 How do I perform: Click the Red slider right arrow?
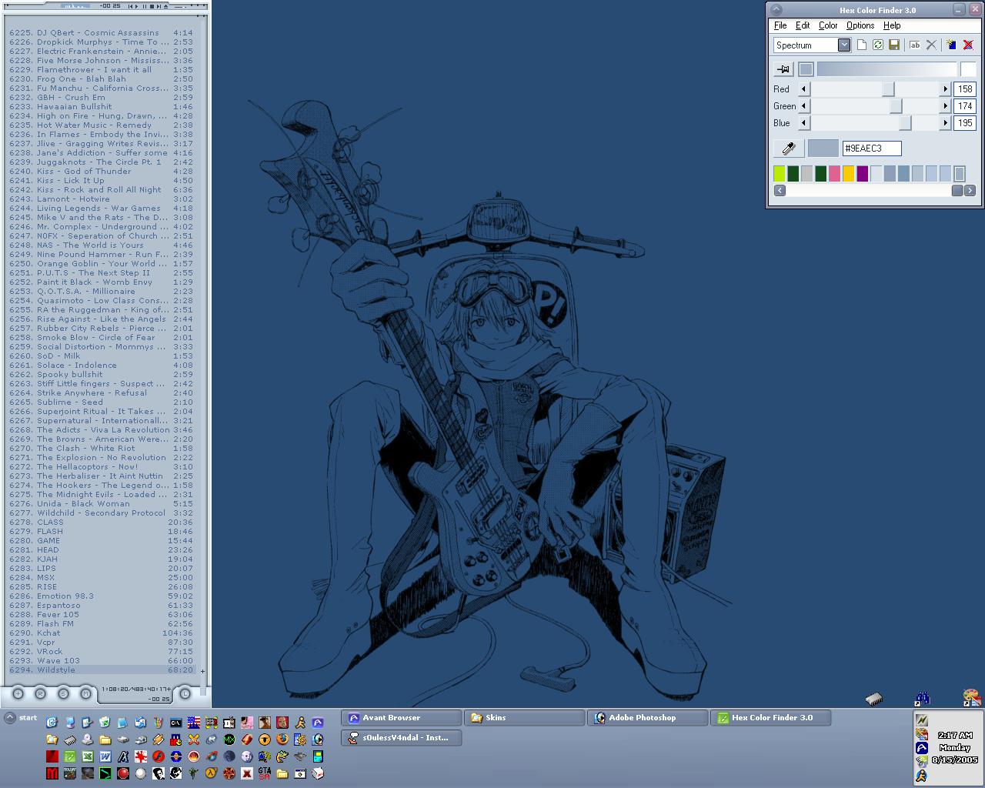click(x=946, y=88)
